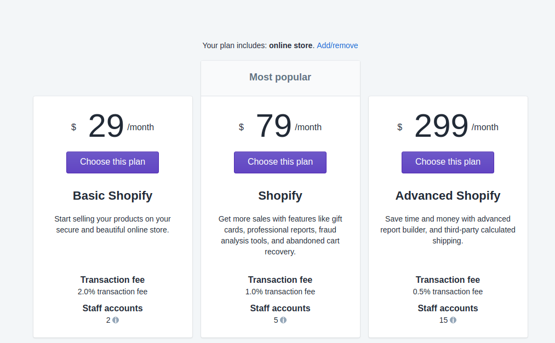Click the Transaction fee heading under Advanced Shopify
The image size is (555, 343).
pyautogui.click(x=448, y=280)
